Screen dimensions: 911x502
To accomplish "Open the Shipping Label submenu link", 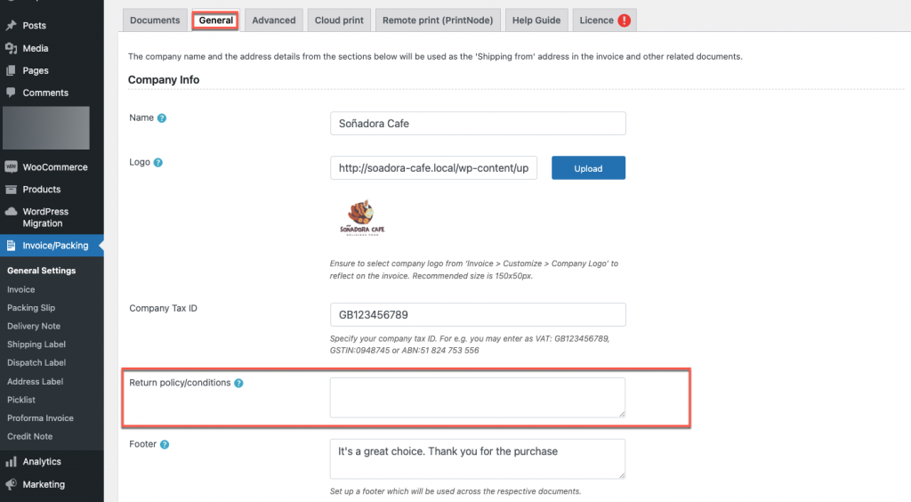I will [36, 344].
